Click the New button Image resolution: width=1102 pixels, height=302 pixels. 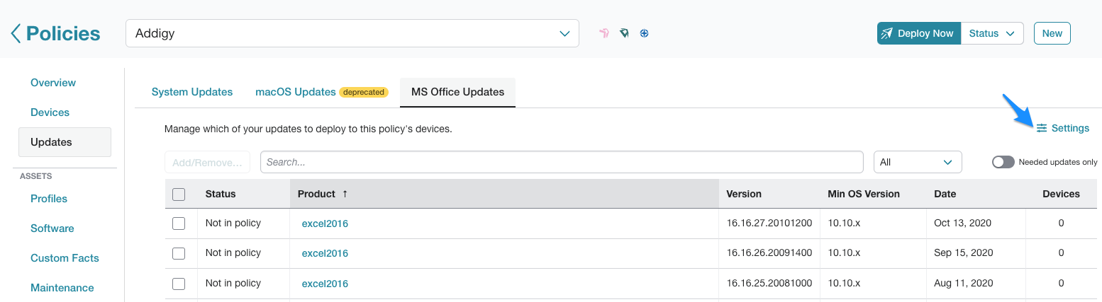tap(1052, 33)
